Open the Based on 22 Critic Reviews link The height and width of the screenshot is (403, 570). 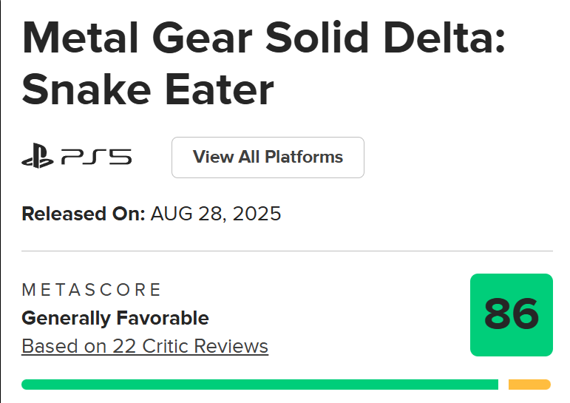(x=145, y=346)
